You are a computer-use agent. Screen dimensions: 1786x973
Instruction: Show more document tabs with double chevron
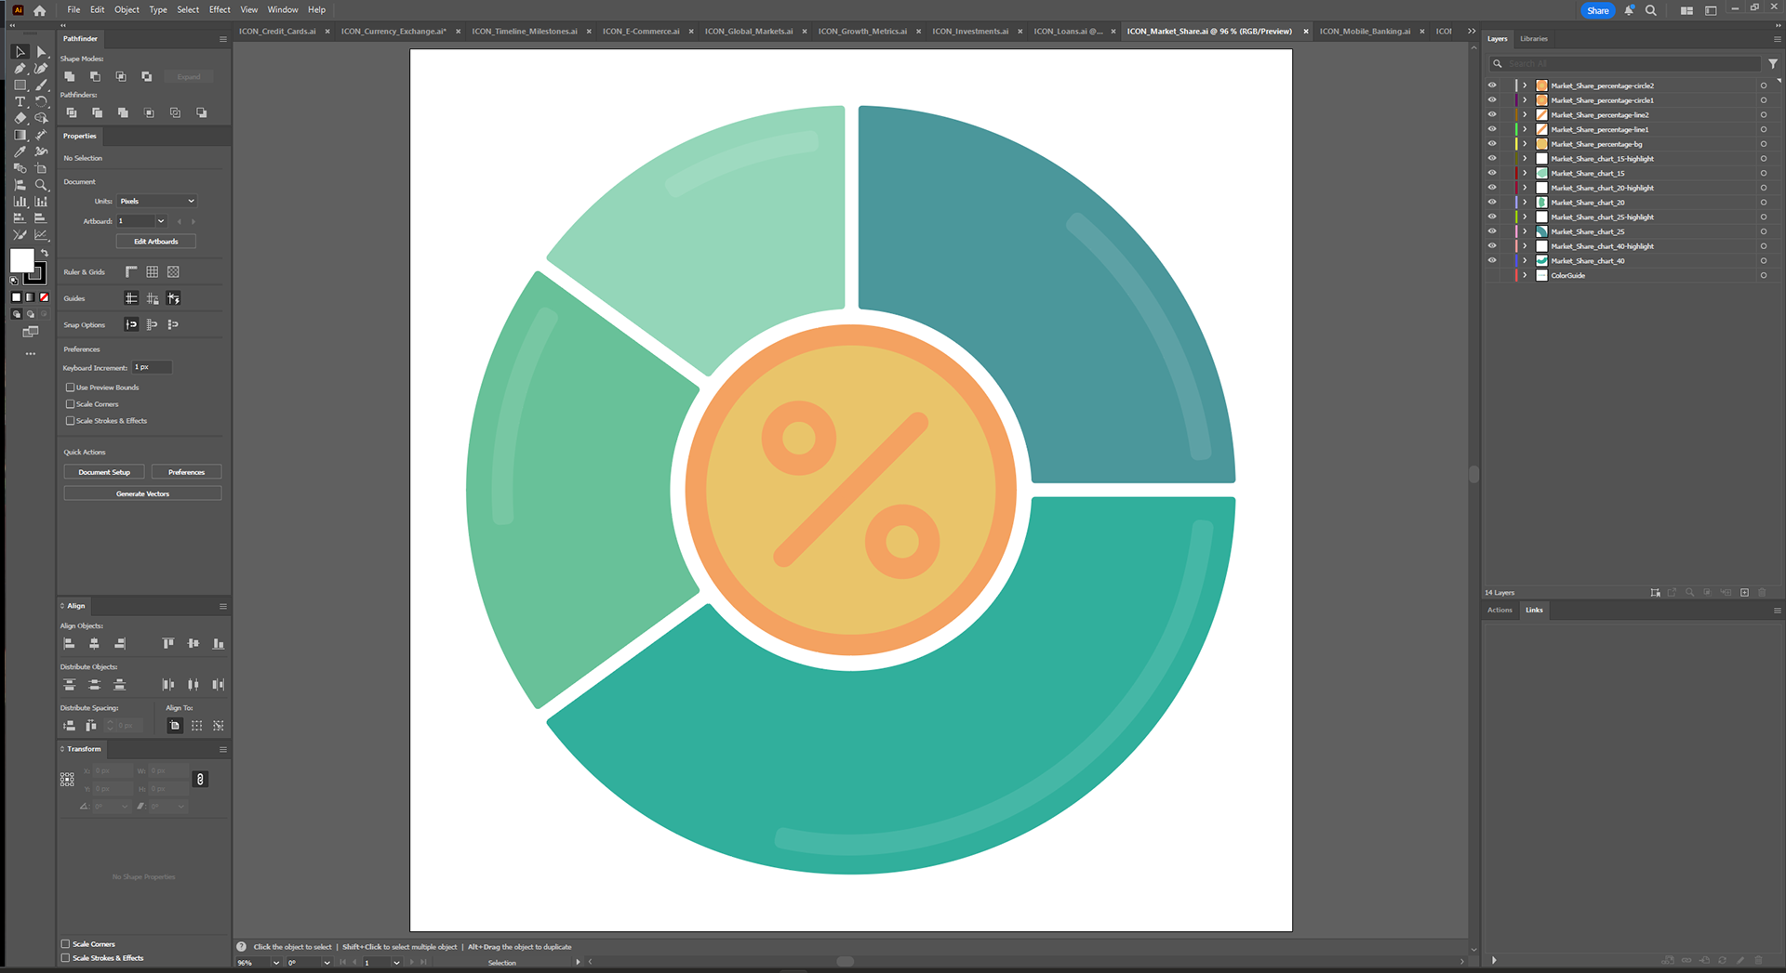(x=1472, y=31)
